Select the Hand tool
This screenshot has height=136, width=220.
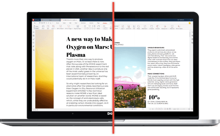tap(36, 26)
